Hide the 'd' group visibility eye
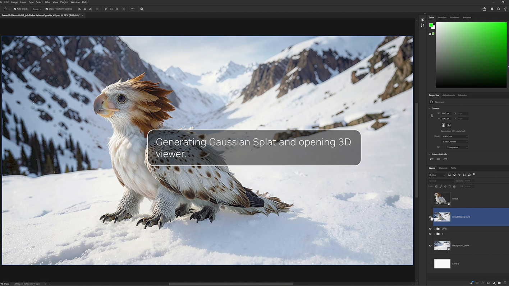 pyautogui.click(x=430, y=234)
